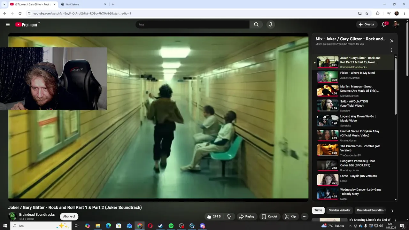This screenshot has height=230, width=409.
Task: Open The Cranberries - Zombie title
Action: 360,148
